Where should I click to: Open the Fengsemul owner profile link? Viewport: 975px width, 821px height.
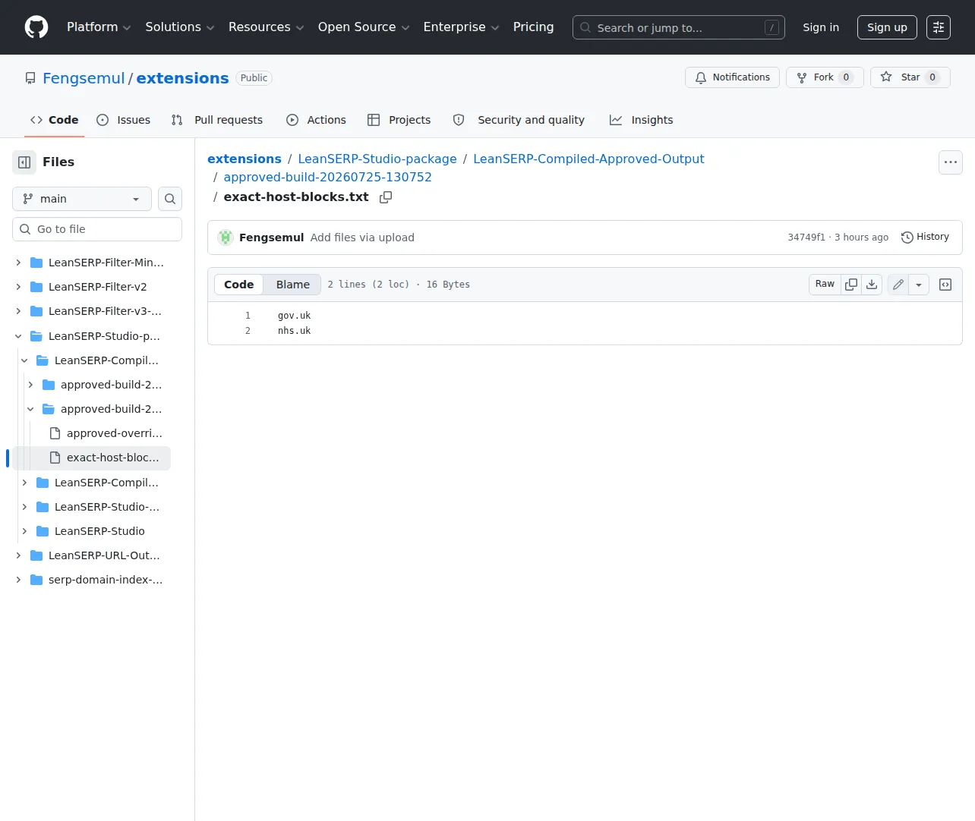point(84,78)
